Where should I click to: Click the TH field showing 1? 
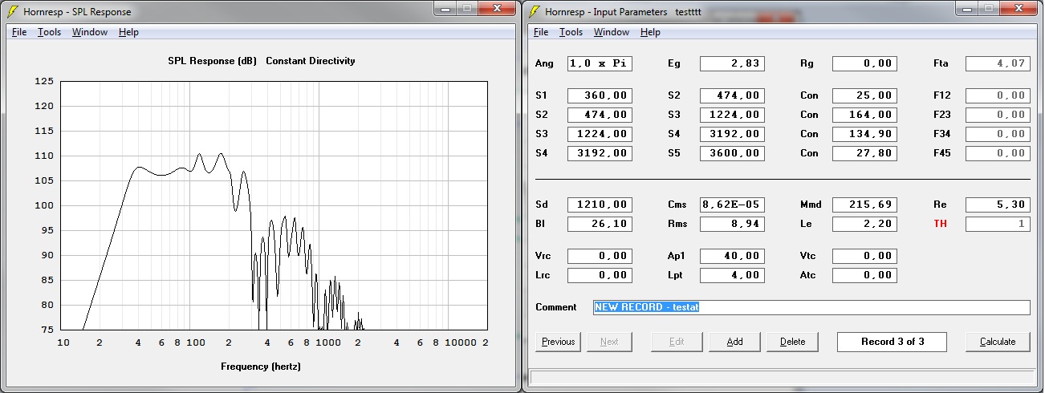(998, 224)
